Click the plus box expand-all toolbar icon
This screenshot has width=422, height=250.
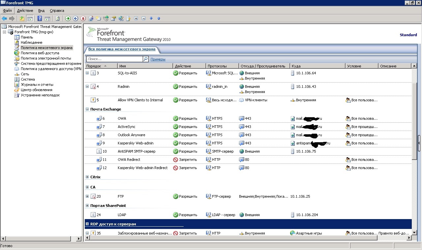click(136, 18)
